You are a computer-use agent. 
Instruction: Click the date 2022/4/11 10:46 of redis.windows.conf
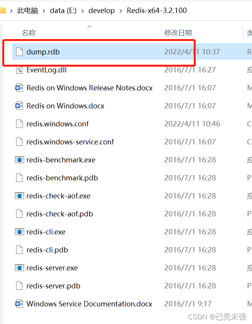click(x=192, y=124)
